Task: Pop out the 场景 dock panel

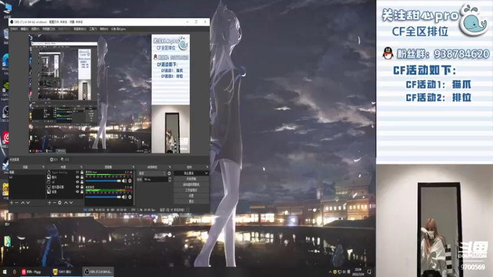Action: 43,167
